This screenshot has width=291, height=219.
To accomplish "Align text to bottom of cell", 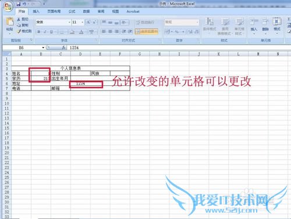I will point(116,22).
